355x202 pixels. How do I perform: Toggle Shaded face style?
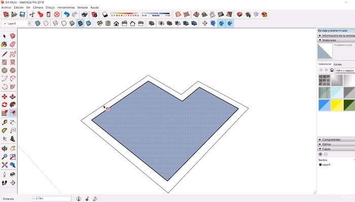[x=72, y=23]
